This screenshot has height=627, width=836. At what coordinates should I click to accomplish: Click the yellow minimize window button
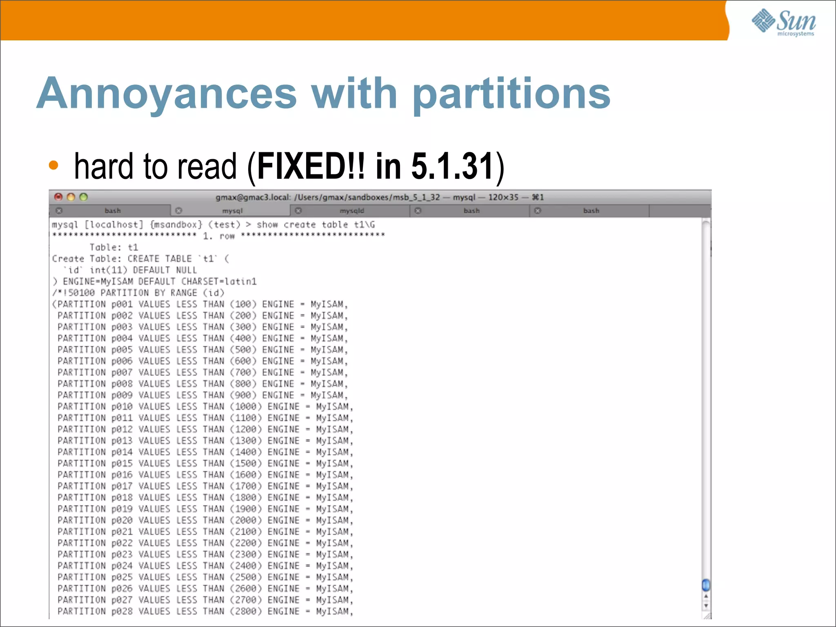click(71, 197)
